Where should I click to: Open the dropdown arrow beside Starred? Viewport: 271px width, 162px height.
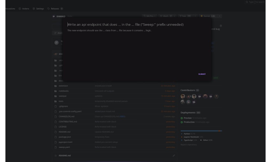coord(220,16)
